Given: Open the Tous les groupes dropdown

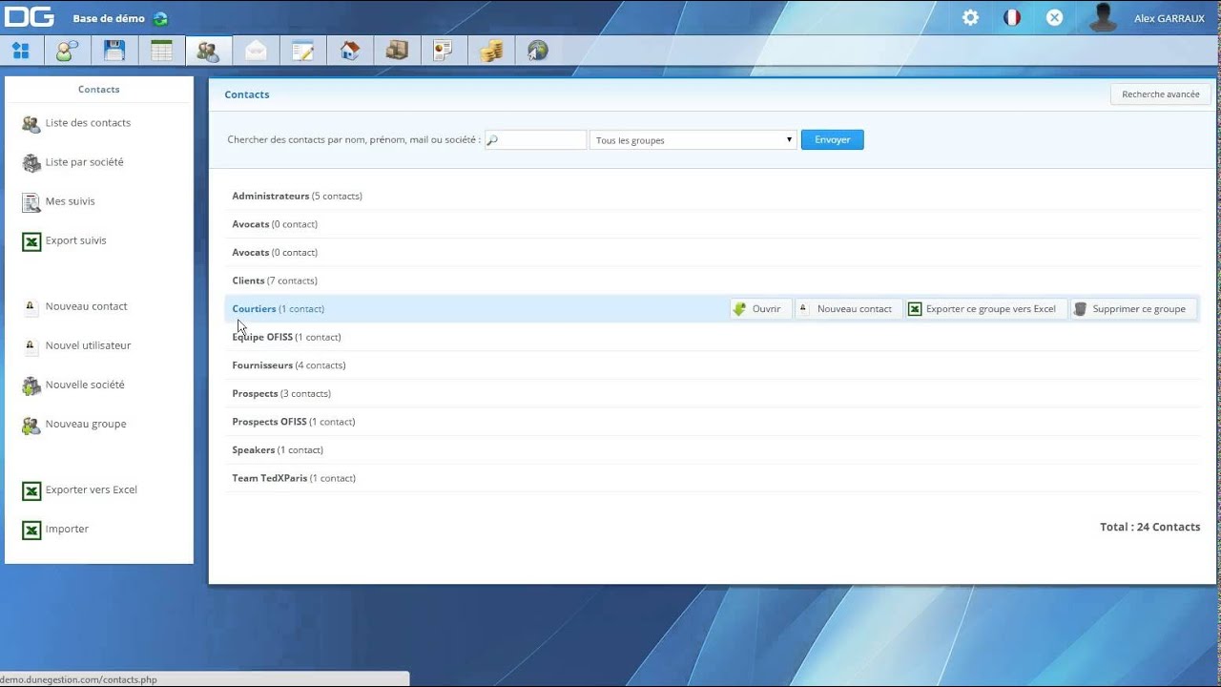Looking at the screenshot, I should click(693, 140).
